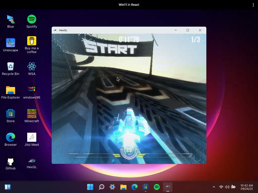Screen dimensions: 258x193
Task: Open the Unescape desktop shortcut
Action: (11, 45)
